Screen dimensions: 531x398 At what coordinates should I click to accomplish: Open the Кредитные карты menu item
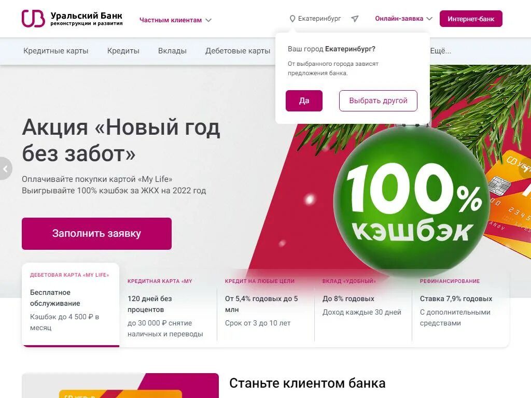click(56, 51)
